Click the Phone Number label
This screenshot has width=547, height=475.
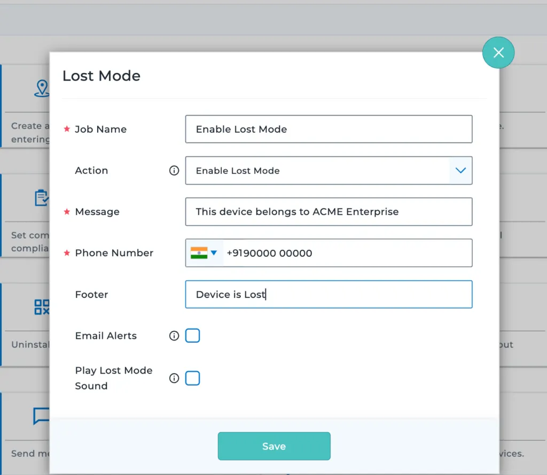114,253
